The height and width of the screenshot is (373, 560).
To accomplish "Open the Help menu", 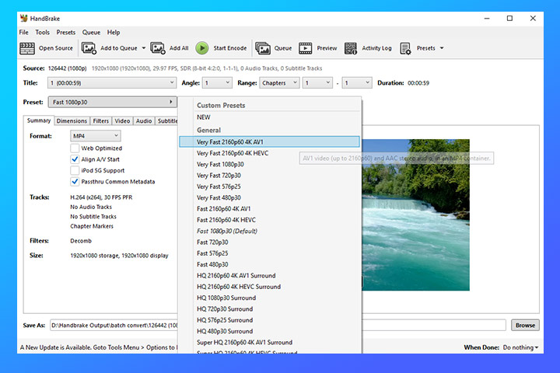I will coord(114,33).
